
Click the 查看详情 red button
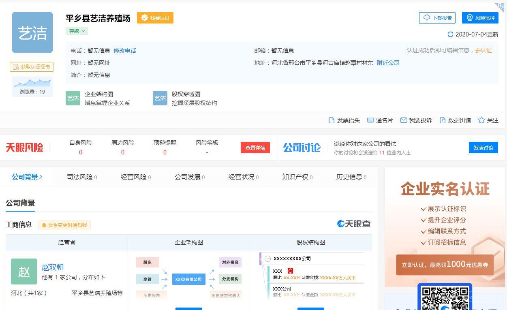click(255, 148)
